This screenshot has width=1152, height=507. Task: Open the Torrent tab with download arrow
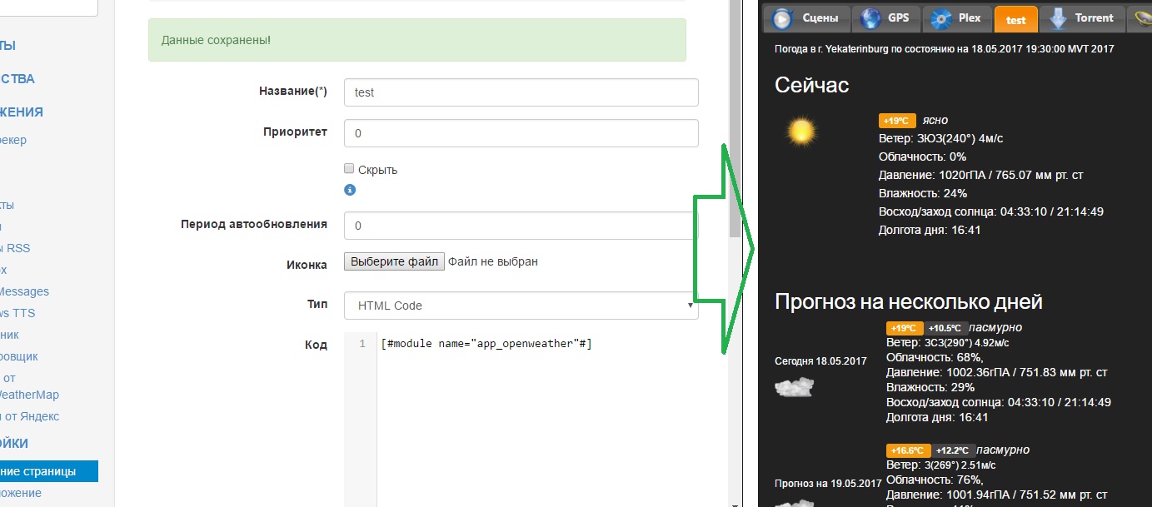tap(1082, 18)
